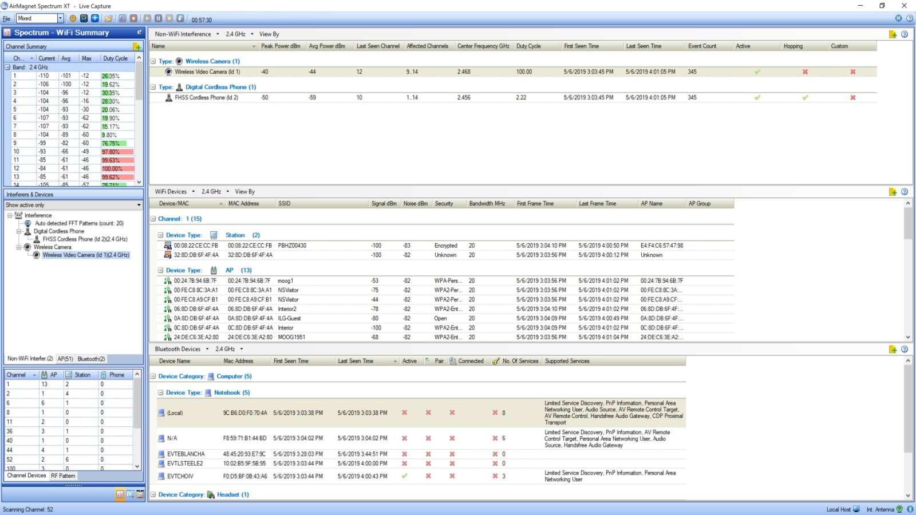Open help for the WiFi Devices pane
This screenshot has height=515, width=916.
click(905, 192)
